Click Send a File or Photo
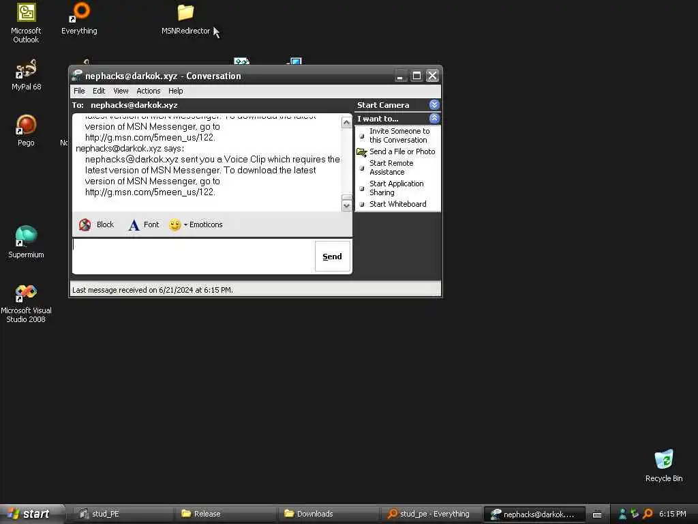 (396, 151)
